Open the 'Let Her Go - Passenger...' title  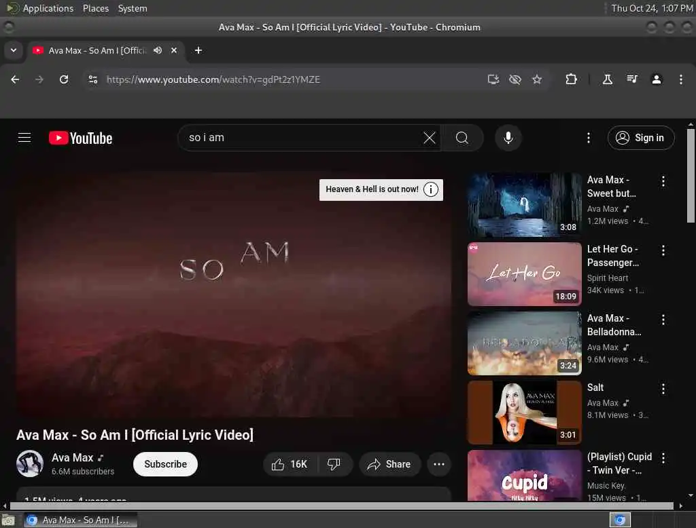(613, 256)
